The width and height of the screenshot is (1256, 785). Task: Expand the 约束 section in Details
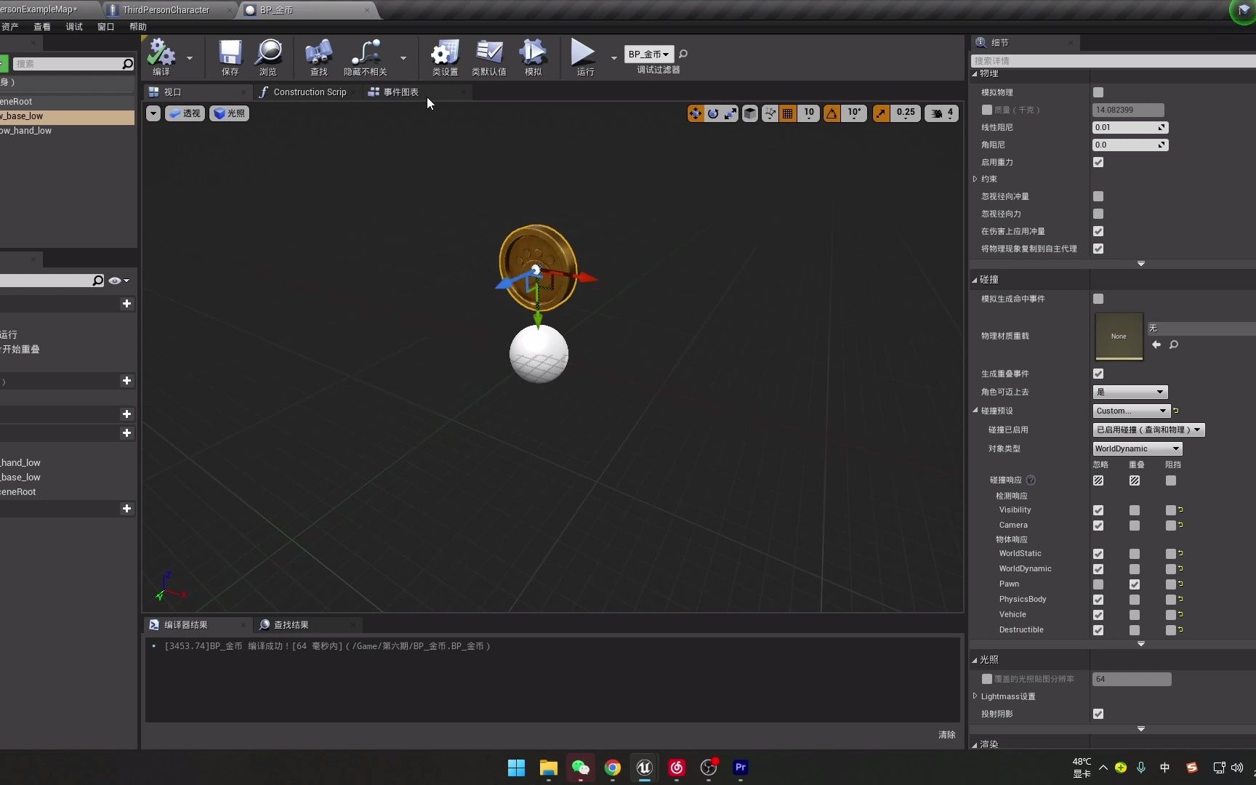975,179
